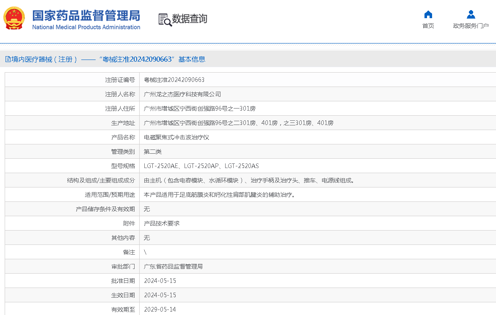This screenshot has height=315, width=496.
Task: Click the 批准日期 label
Action: click(x=123, y=281)
